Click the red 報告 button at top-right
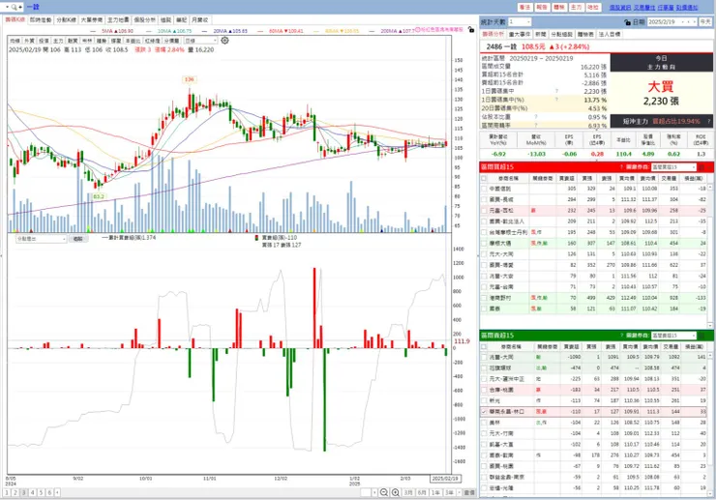 coord(542,8)
